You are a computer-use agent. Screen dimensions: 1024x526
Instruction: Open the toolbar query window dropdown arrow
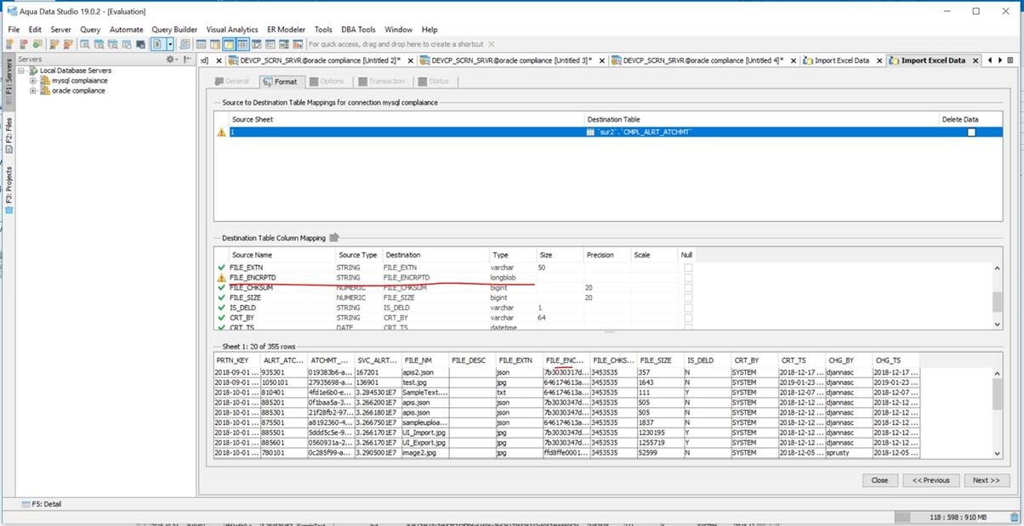[171, 44]
